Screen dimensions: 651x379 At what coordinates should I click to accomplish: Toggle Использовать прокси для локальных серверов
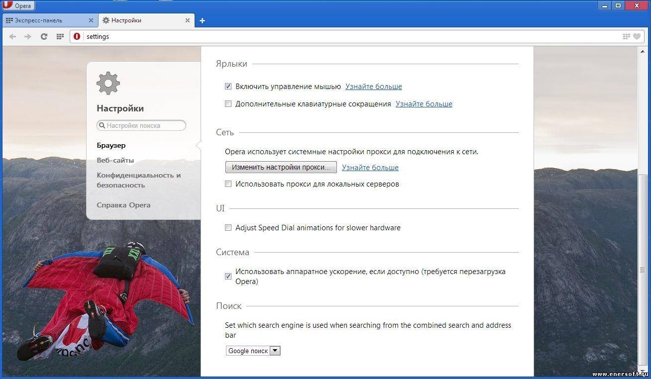tap(228, 184)
